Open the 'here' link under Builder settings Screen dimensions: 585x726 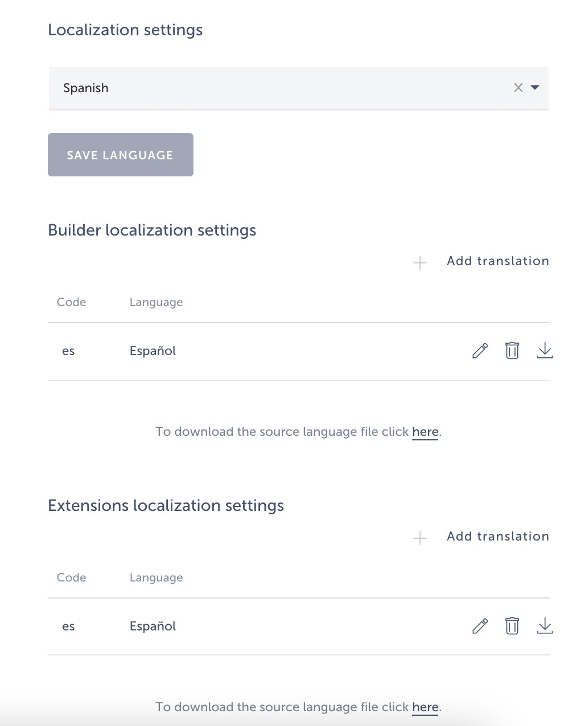[425, 432]
